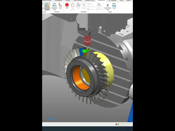Click the Export ViewMill button

91,9
